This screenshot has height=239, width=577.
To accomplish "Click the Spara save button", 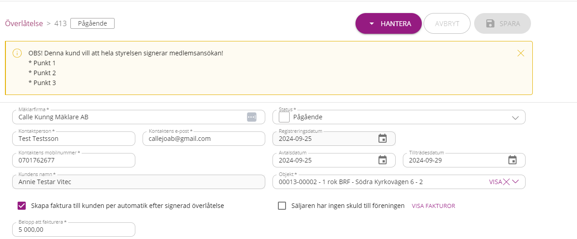I will click(502, 23).
